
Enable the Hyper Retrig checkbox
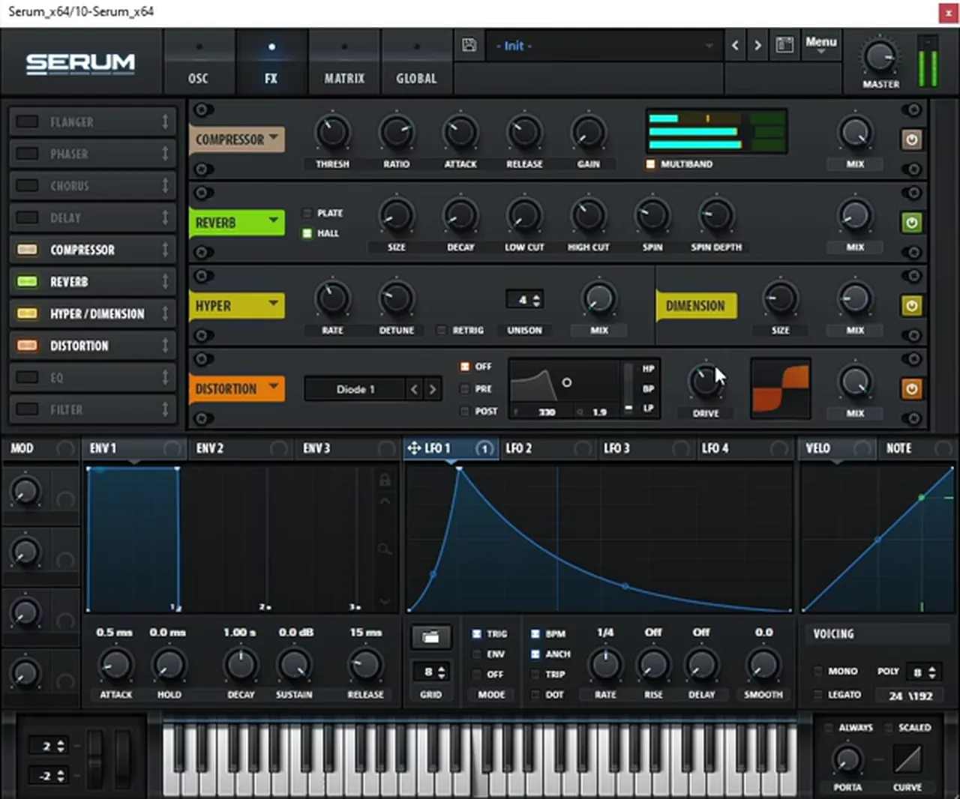point(442,330)
